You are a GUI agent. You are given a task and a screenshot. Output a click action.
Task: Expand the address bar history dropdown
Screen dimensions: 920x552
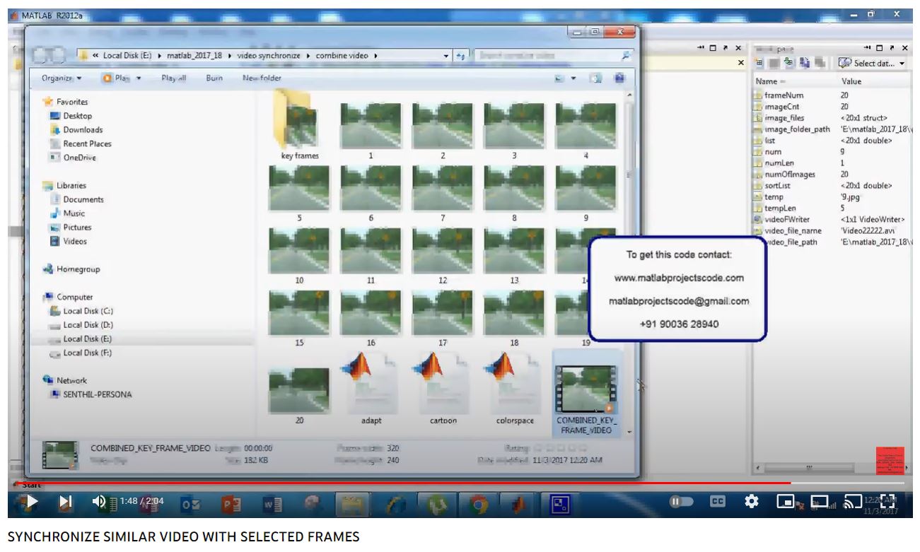[446, 56]
